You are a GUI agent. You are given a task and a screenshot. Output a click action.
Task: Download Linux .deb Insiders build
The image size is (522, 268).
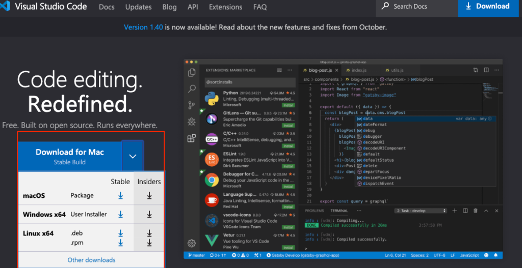(x=149, y=234)
